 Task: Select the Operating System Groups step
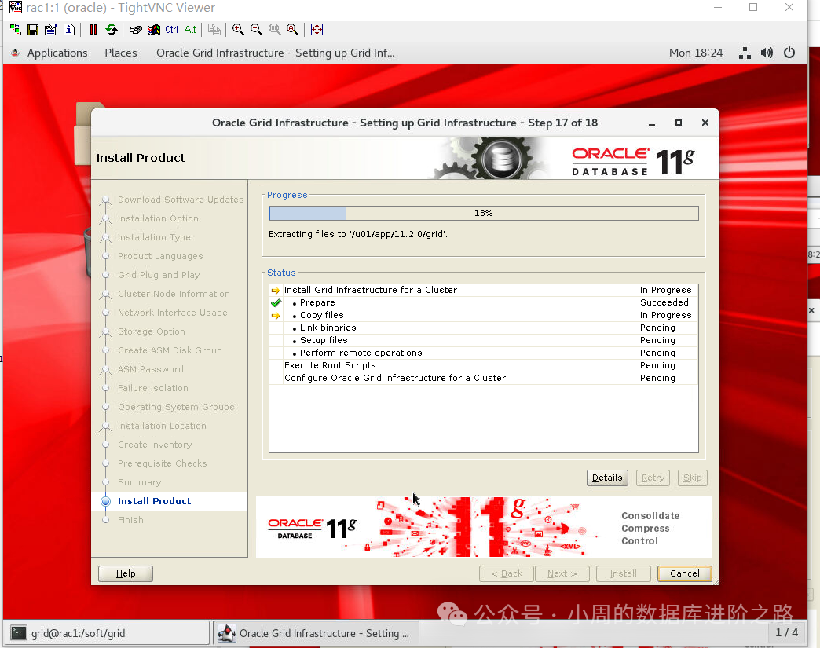pyautogui.click(x=176, y=407)
